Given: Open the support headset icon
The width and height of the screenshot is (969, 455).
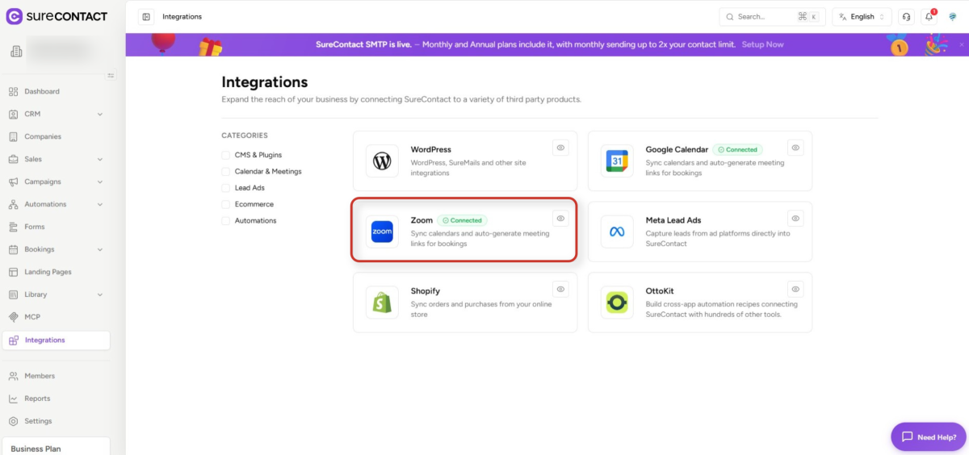Looking at the screenshot, I should click(x=906, y=16).
